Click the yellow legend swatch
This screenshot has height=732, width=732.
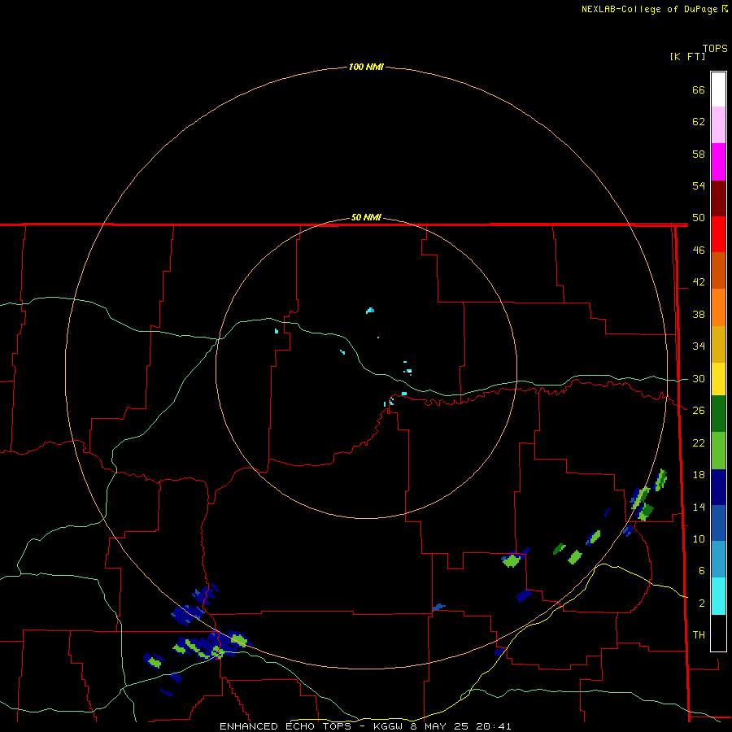coord(718,379)
